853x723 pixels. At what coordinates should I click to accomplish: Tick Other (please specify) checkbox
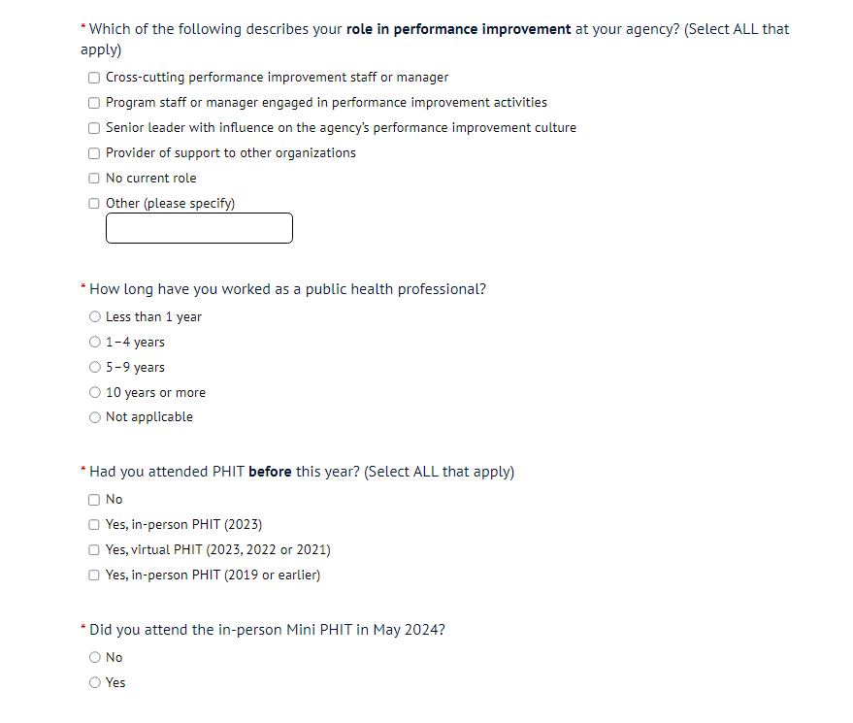pyautogui.click(x=94, y=204)
